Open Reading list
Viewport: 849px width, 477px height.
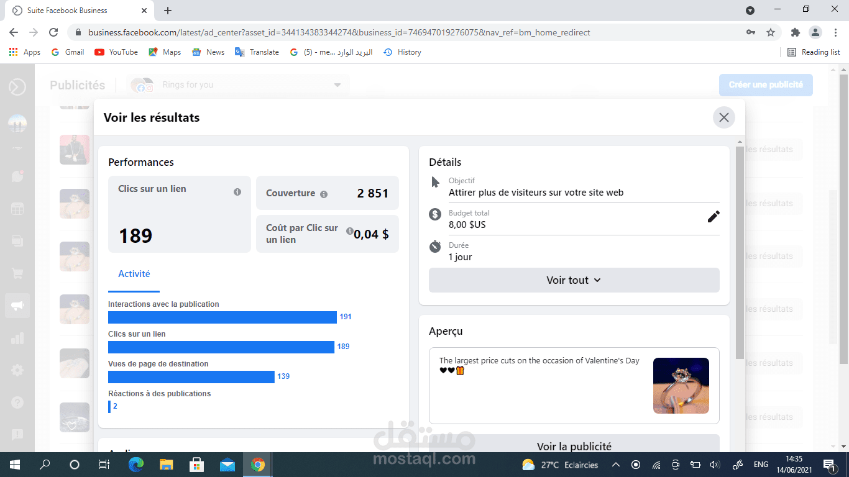[x=814, y=52]
